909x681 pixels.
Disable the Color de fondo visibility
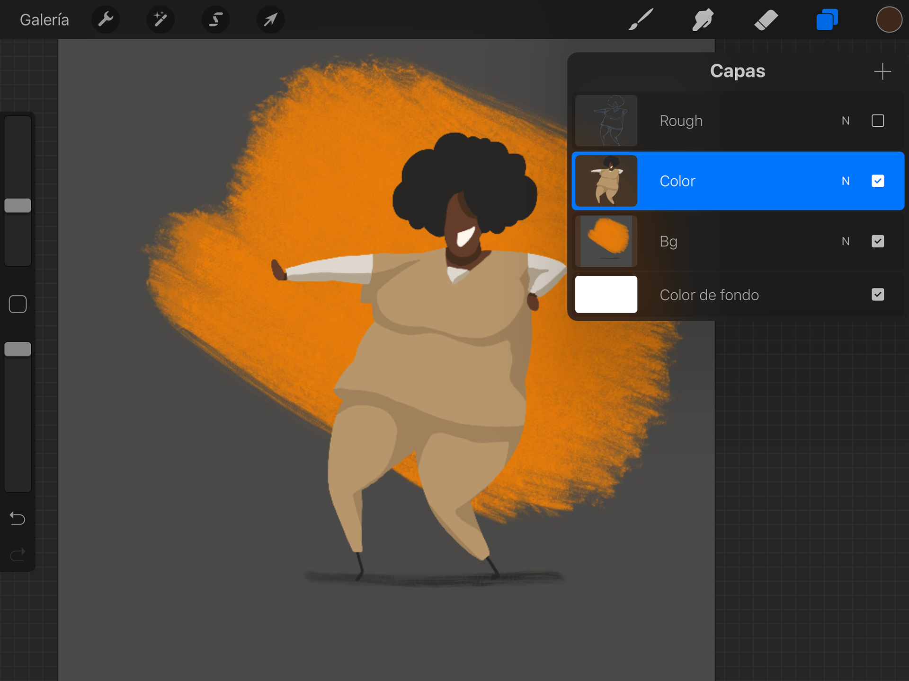point(877,295)
